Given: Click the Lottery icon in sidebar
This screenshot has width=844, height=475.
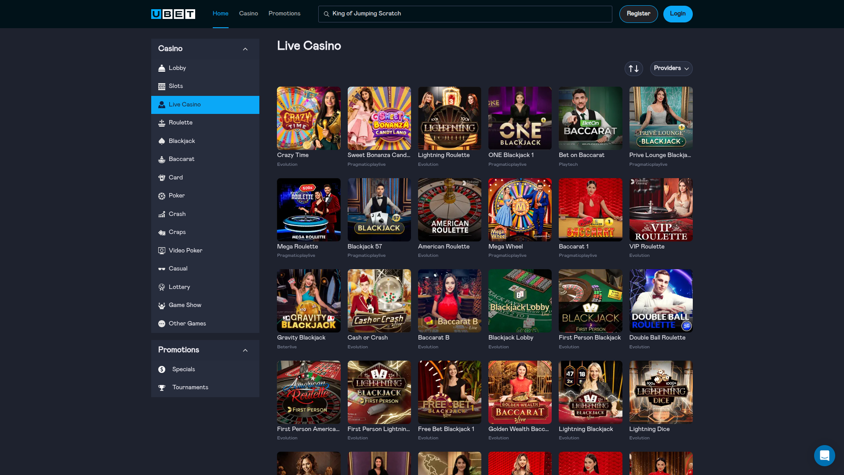Looking at the screenshot, I should 162,287.
